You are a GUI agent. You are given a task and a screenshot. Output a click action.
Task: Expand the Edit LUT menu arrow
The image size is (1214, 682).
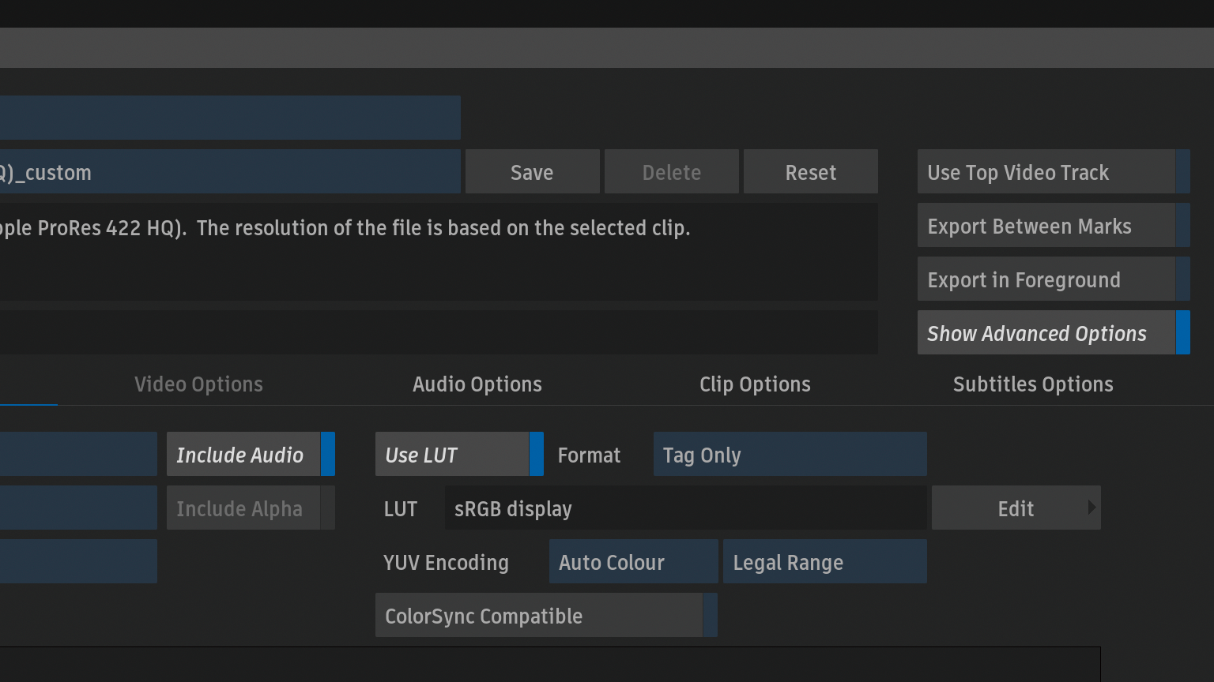1091,508
